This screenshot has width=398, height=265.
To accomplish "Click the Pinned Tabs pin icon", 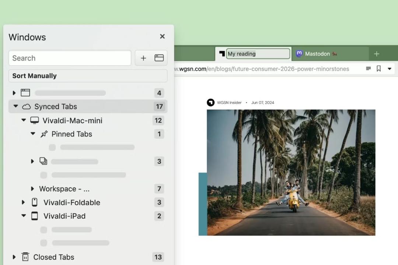I will (44, 134).
